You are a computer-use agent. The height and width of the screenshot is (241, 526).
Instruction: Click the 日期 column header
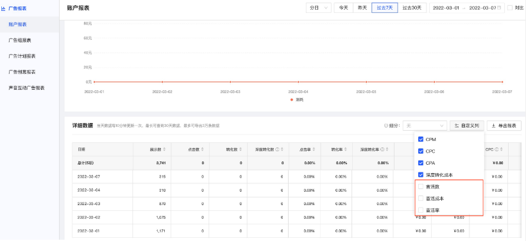pos(103,149)
